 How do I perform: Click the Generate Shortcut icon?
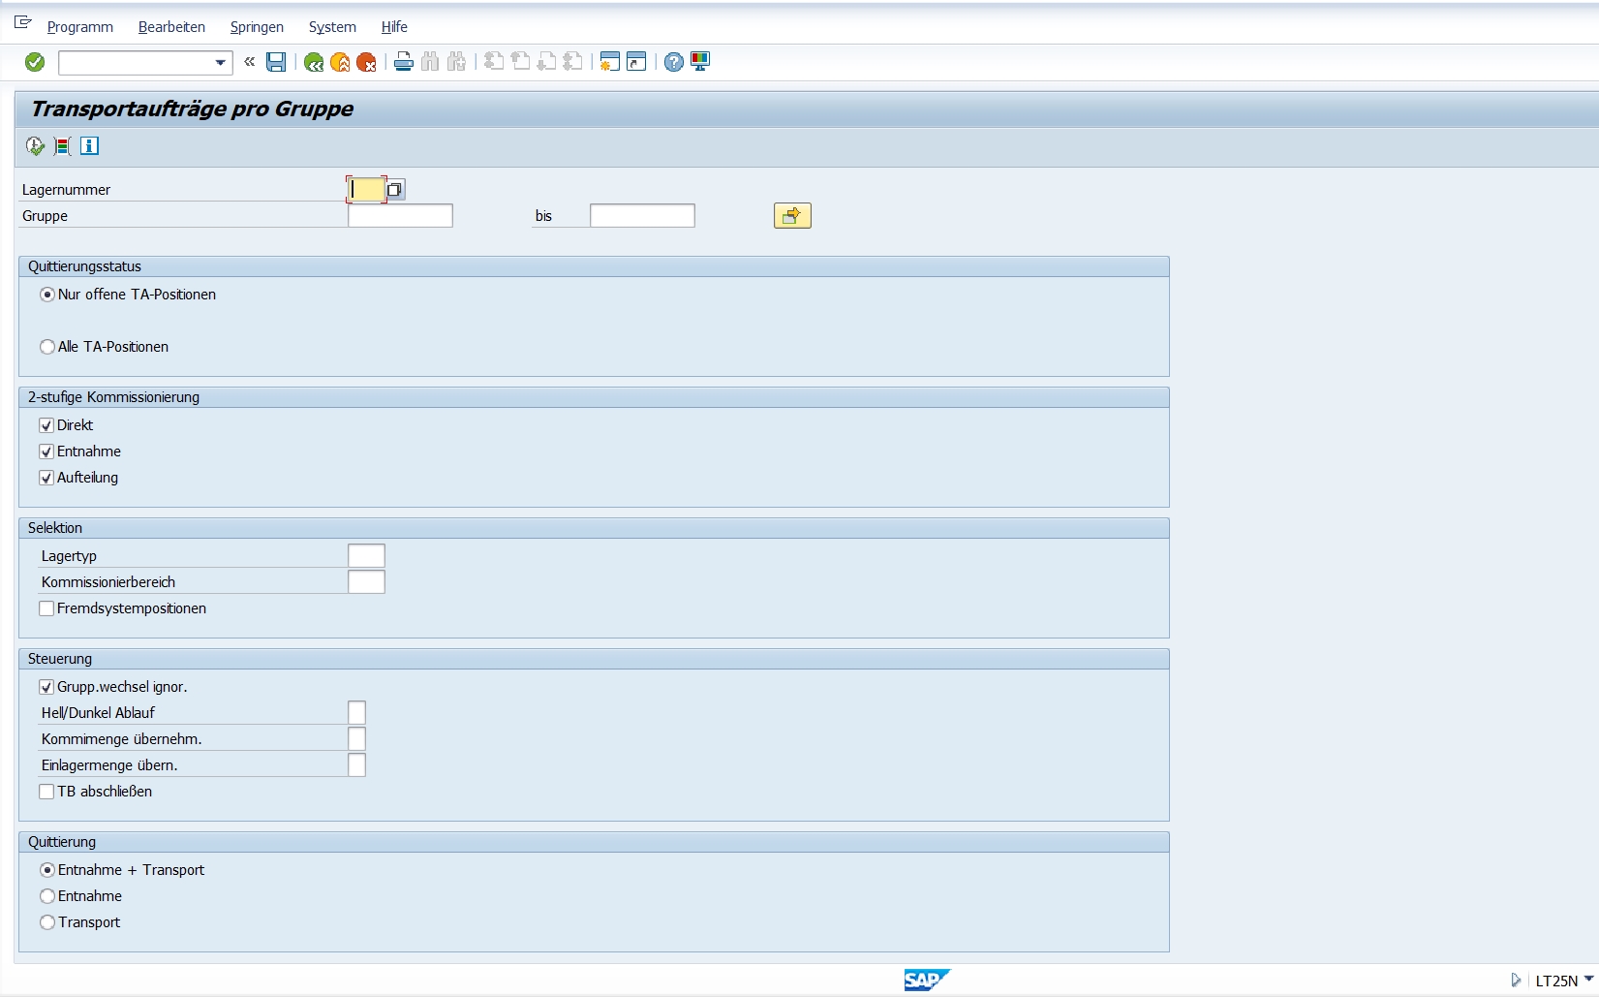tap(636, 62)
